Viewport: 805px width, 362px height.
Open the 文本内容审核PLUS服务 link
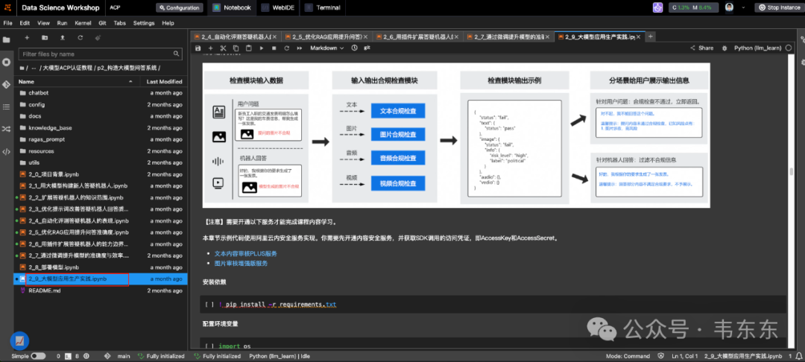pyautogui.click(x=245, y=253)
